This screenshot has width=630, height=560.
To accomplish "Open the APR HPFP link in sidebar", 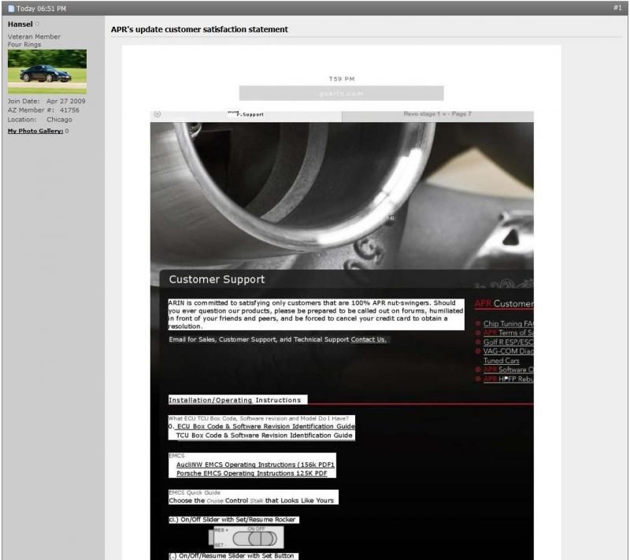I will point(508,379).
